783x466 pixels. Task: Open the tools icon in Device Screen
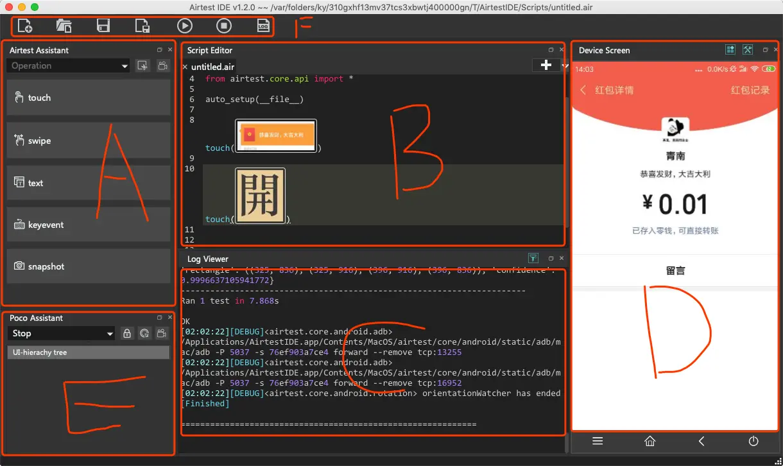tap(748, 49)
